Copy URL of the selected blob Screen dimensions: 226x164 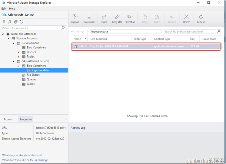coord(117,19)
